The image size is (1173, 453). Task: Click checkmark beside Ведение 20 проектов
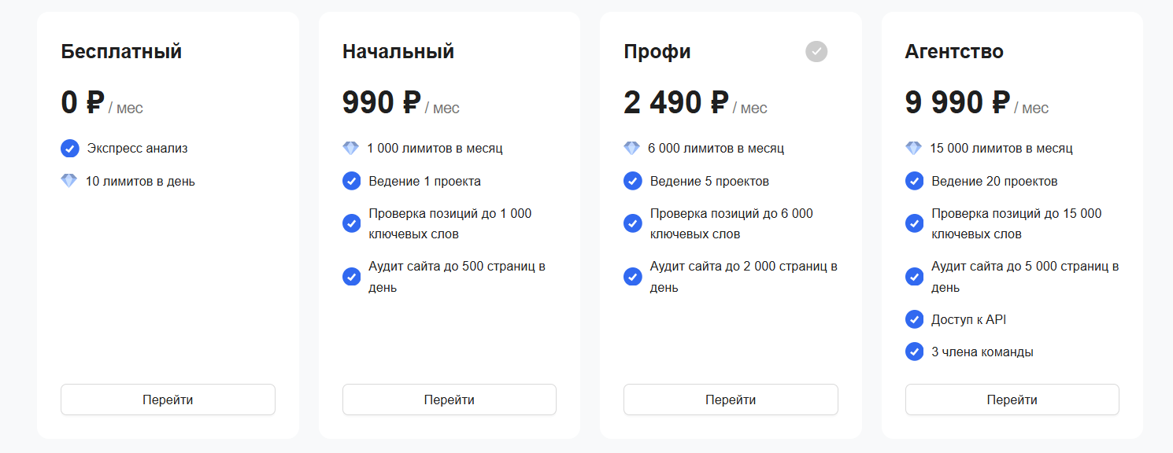click(914, 181)
